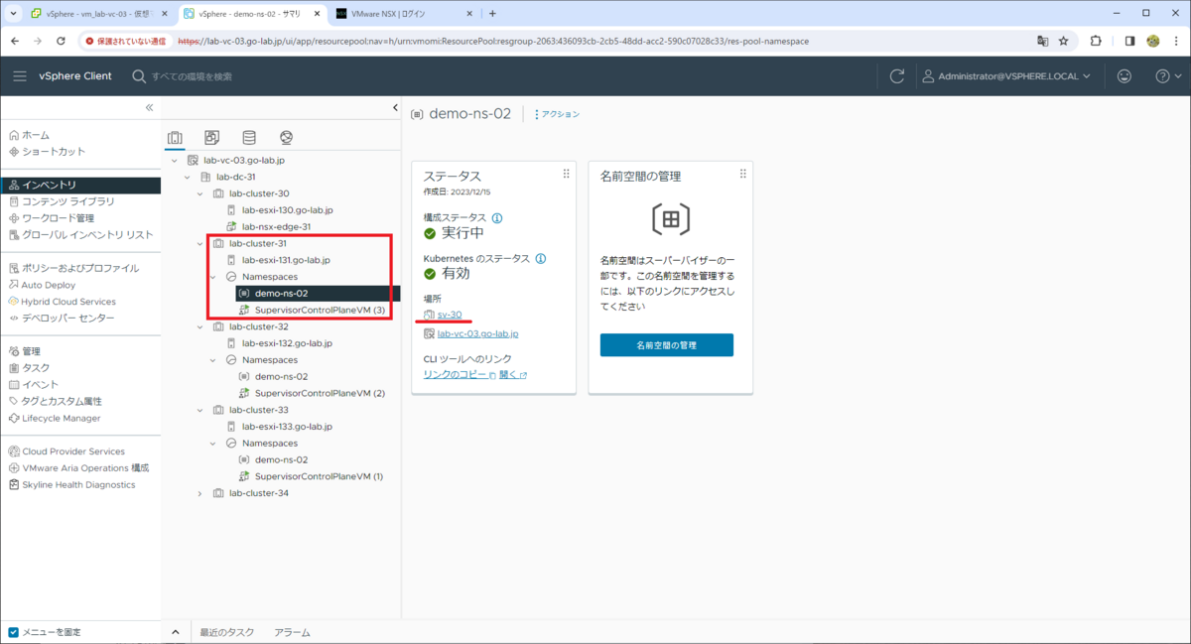
Task: Select Hosts and Clusters inventory view icon
Action: (x=175, y=138)
